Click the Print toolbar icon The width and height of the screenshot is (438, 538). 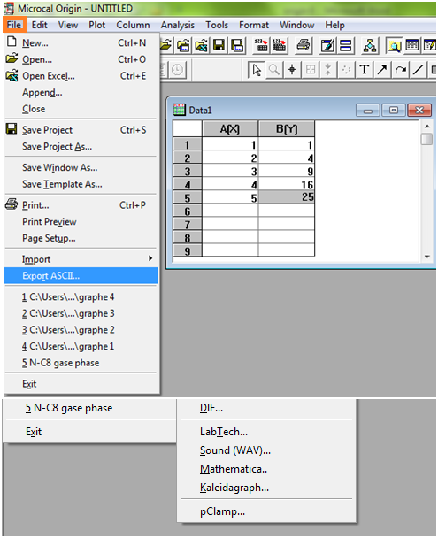(303, 45)
